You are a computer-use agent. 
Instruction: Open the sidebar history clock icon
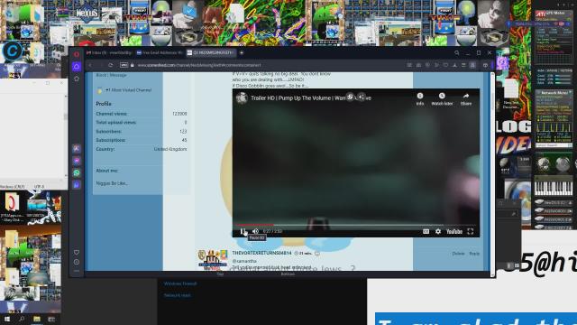(x=77, y=262)
